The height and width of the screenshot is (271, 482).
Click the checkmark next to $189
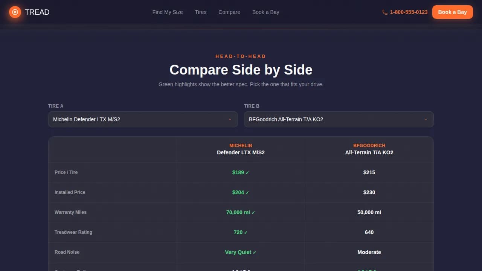tap(247, 173)
